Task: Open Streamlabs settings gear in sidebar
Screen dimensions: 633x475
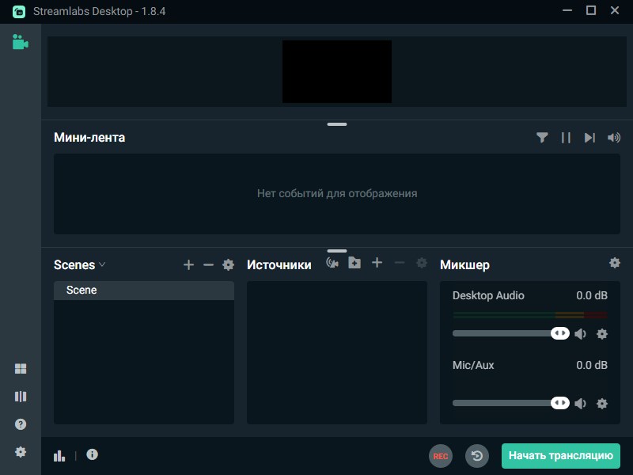Action: (19, 452)
